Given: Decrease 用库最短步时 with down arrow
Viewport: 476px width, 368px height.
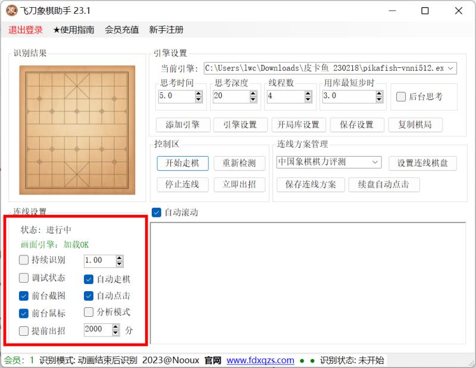Looking at the screenshot, I should (380, 99).
